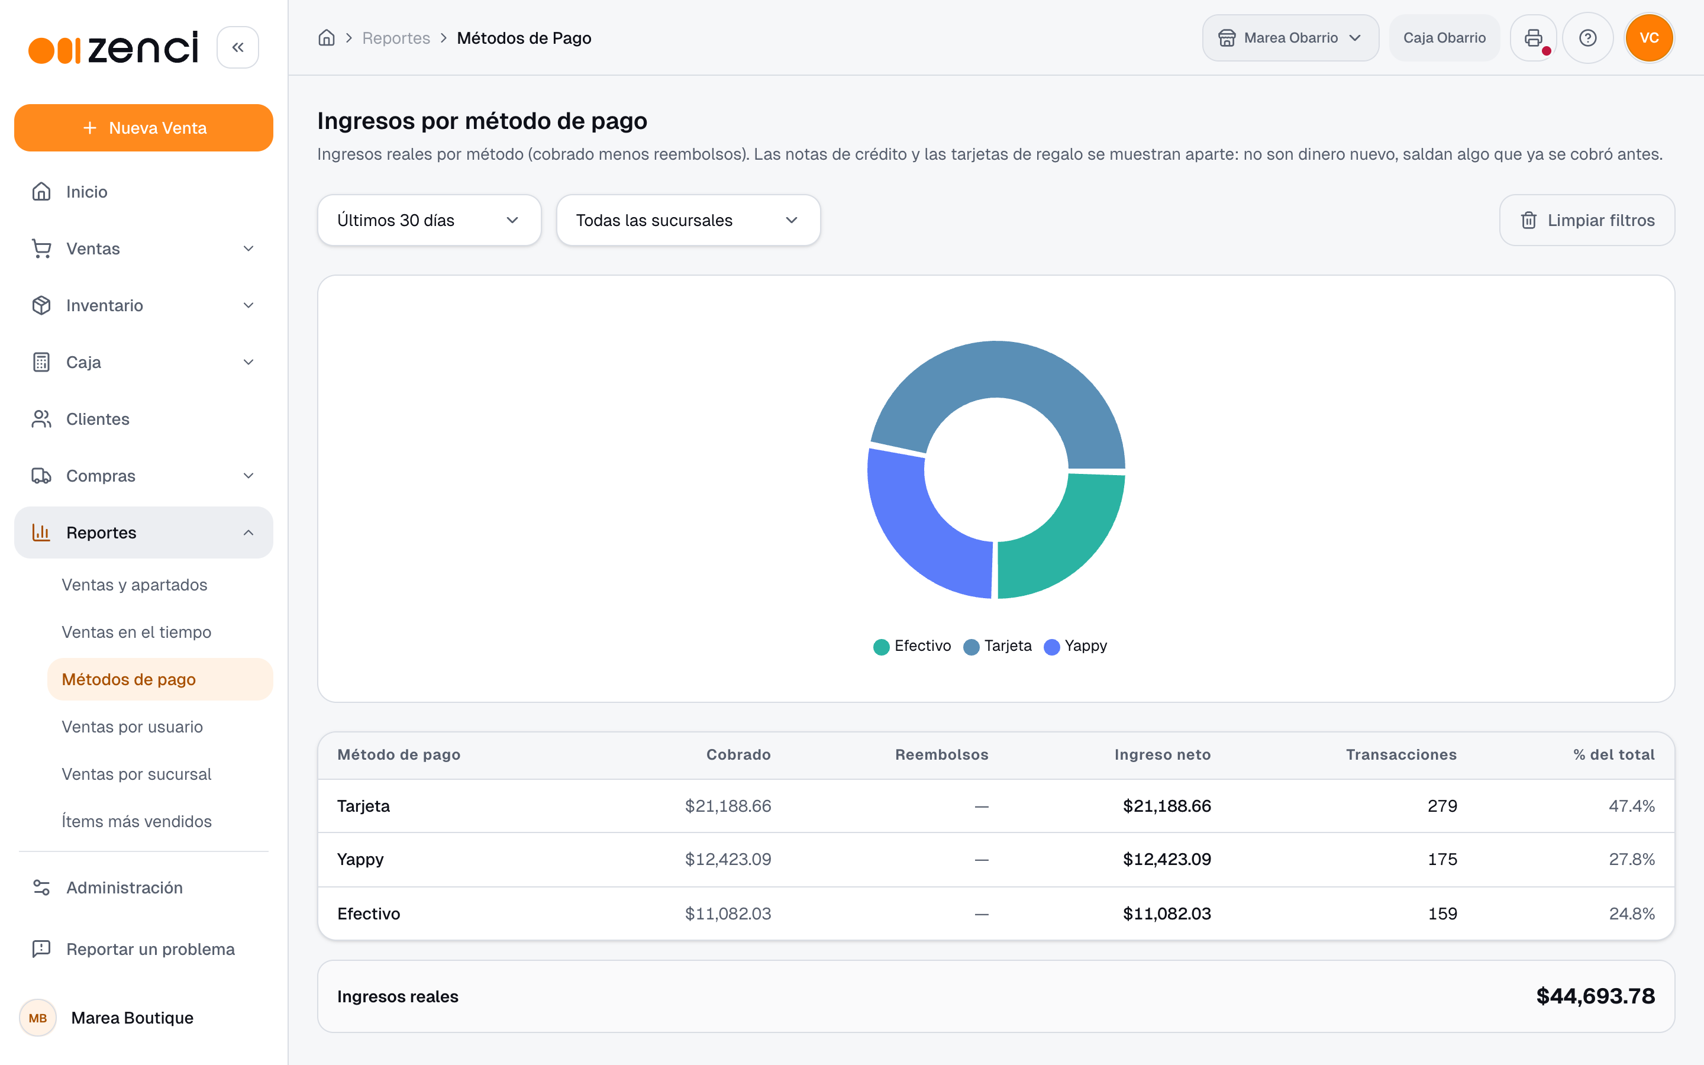Collapse the Reportes menu chevron

(x=248, y=532)
